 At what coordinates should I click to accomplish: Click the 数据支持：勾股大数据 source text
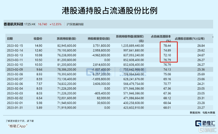202,112
